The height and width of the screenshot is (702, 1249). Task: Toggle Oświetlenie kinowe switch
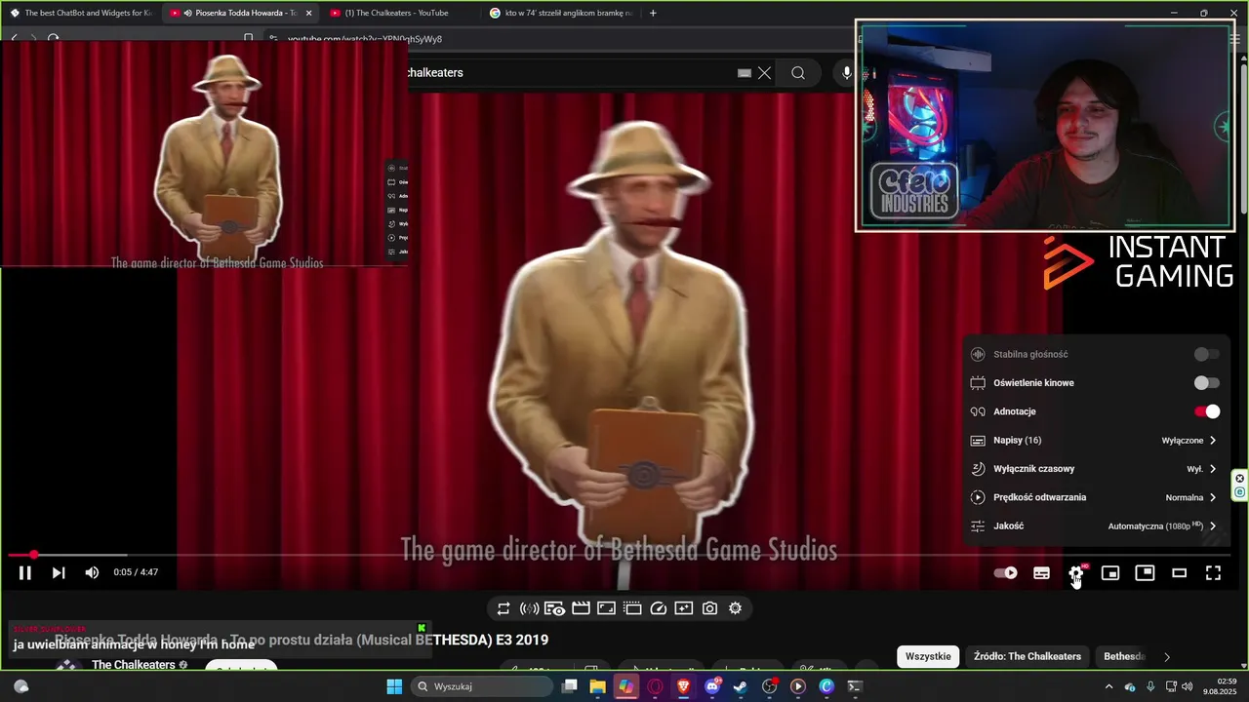(1207, 383)
